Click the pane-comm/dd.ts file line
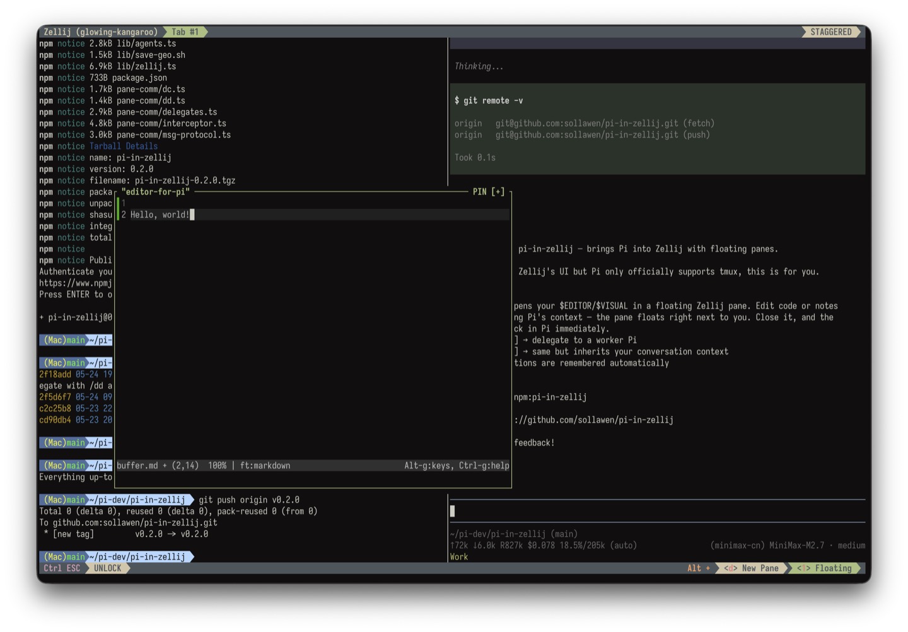This screenshot has width=908, height=632. point(112,100)
